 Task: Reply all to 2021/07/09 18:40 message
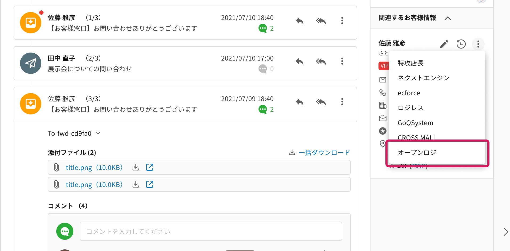click(321, 102)
